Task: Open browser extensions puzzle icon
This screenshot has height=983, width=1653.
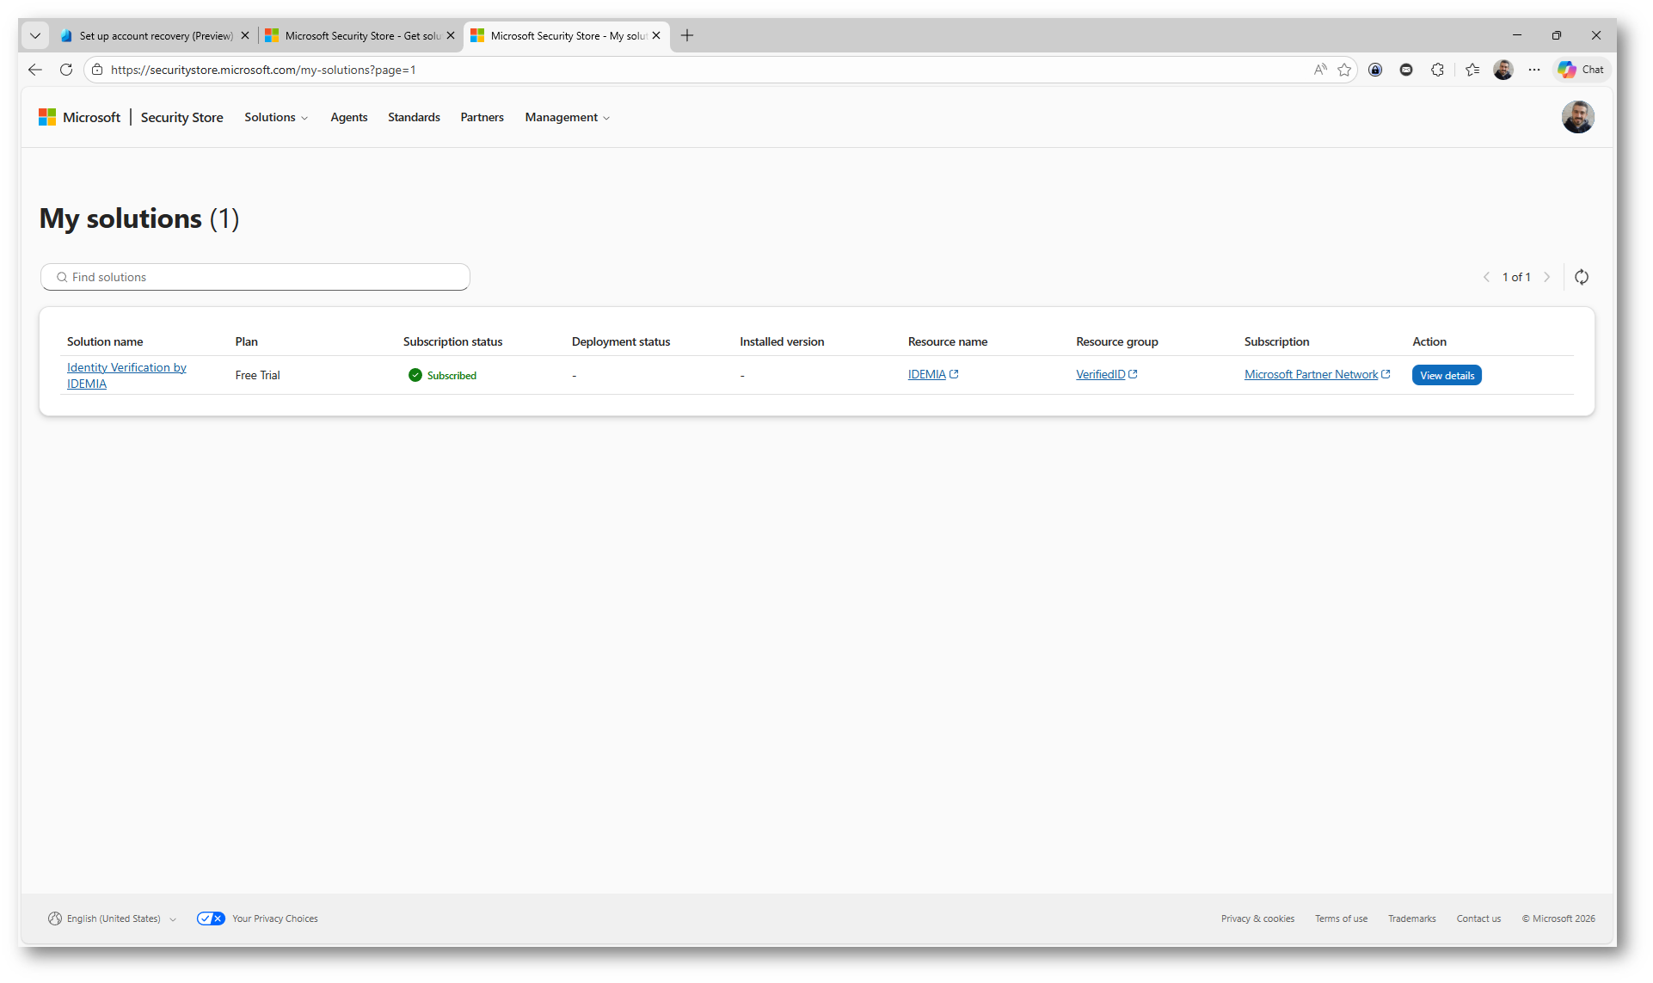Action: coord(1437,70)
